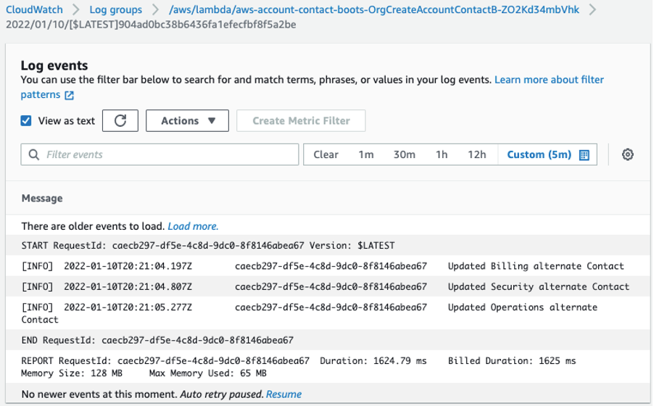Open the lambda log group breadcrumb

point(373,9)
